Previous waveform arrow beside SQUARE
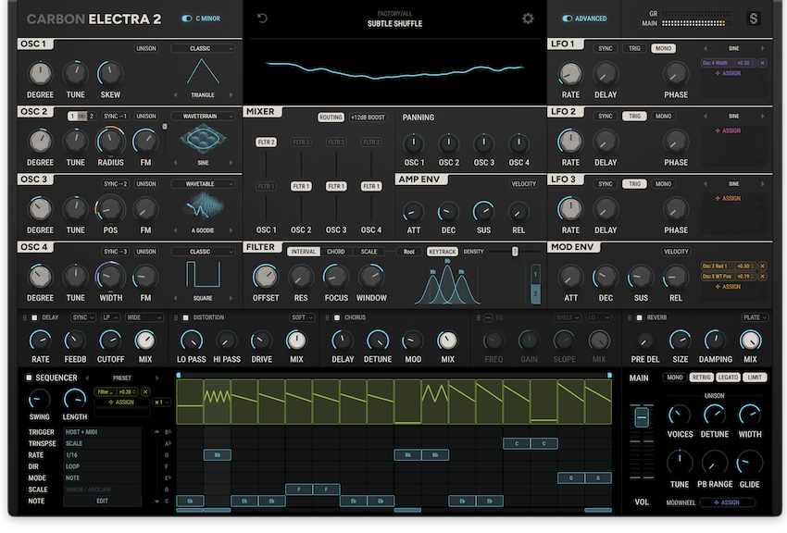The image size is (787, 533). coord(175,298)
